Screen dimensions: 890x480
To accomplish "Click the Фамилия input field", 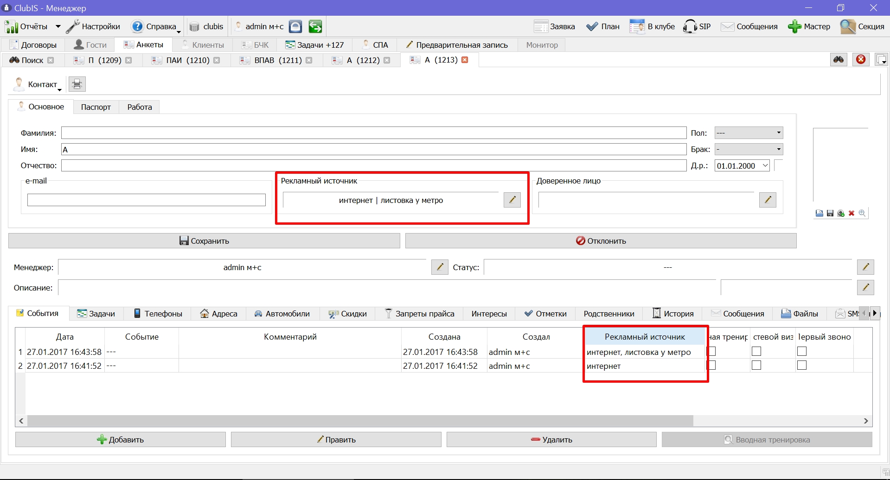I will click(x=374, y=133).
